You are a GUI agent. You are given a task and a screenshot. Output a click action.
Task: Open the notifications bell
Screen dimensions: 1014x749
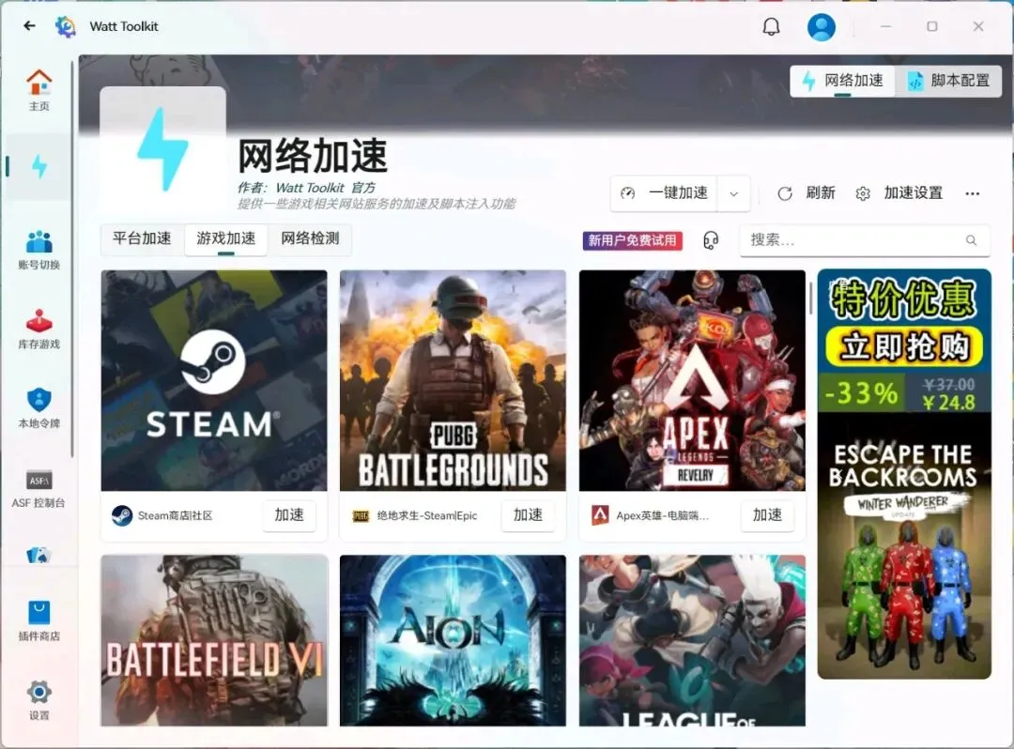coord(771,26)
